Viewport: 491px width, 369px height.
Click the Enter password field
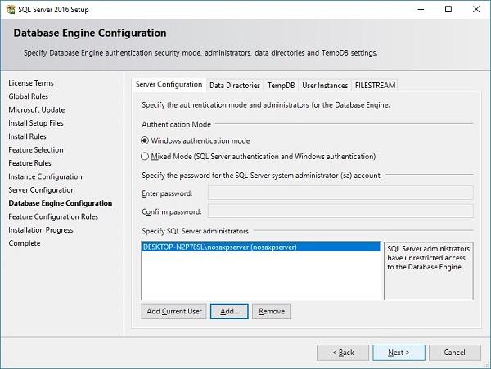tap(340, 193)
